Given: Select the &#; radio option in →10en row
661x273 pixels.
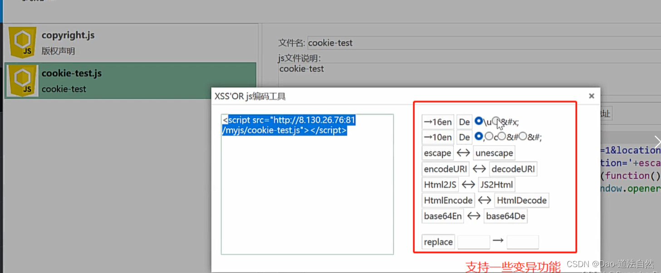Looking at the screenshot, I should 523,136.
